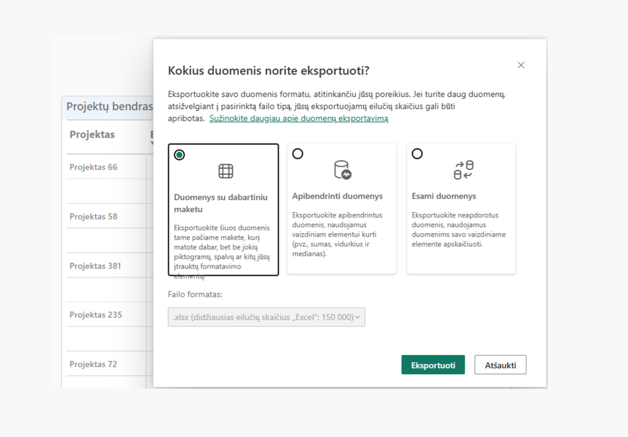
Task: Select 'Duomenys su dabartiniu maketu' radio button
Action: point(179,155)
